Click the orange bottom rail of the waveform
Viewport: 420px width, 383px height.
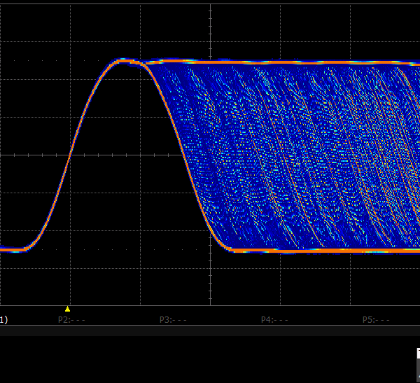tap(315, 249)
